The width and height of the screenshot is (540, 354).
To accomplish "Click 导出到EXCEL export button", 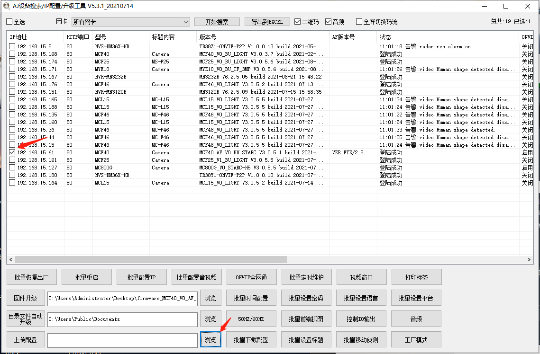I will pos(267,22).
